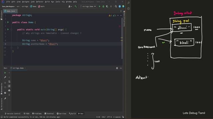Go to next highlighted error arrow
The width and height of the screenshot is (213, 119).
121,16
